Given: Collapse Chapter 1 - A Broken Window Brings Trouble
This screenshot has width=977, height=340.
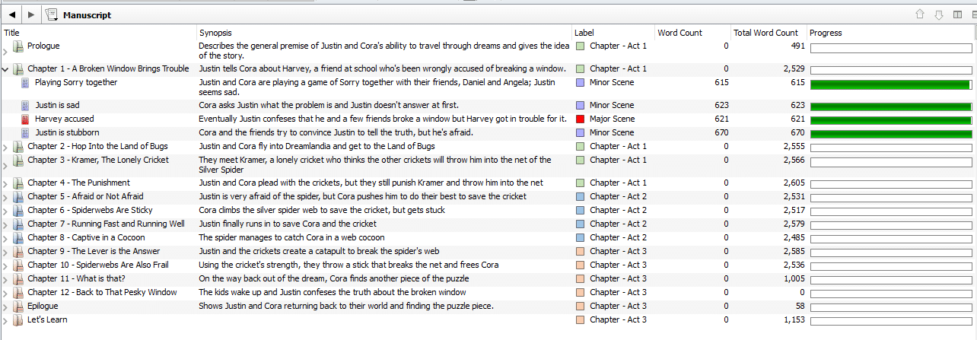Looking at the screenshot, I should tap(6, 69).
